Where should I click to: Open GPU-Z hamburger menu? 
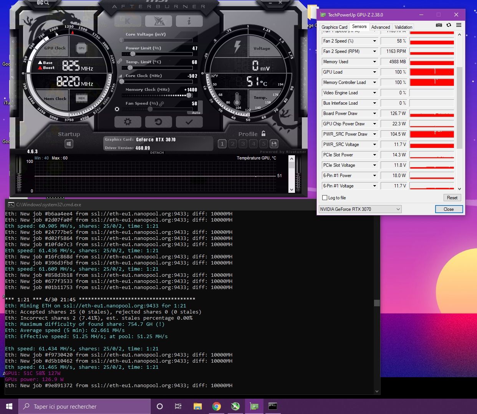point(459,25)
